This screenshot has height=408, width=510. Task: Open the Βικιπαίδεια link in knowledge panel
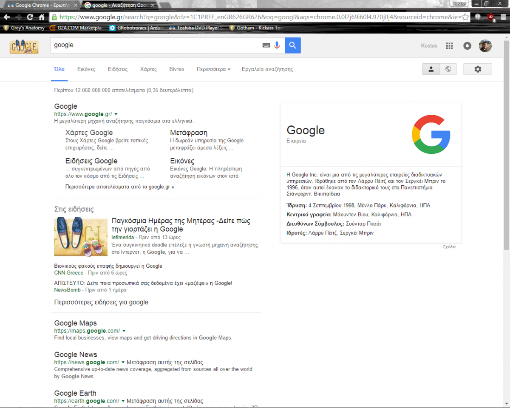pyautogui.click(x=327, y=194)
